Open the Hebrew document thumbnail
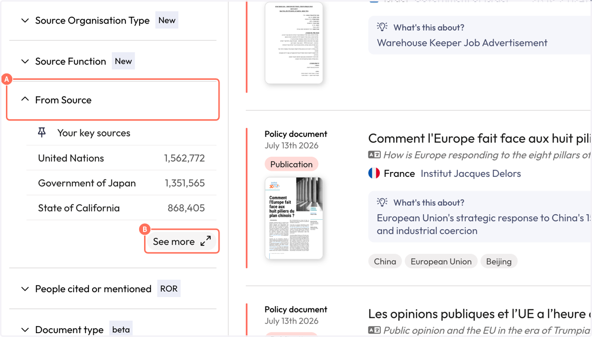This screenshot has width=592, height=337. 294,42
